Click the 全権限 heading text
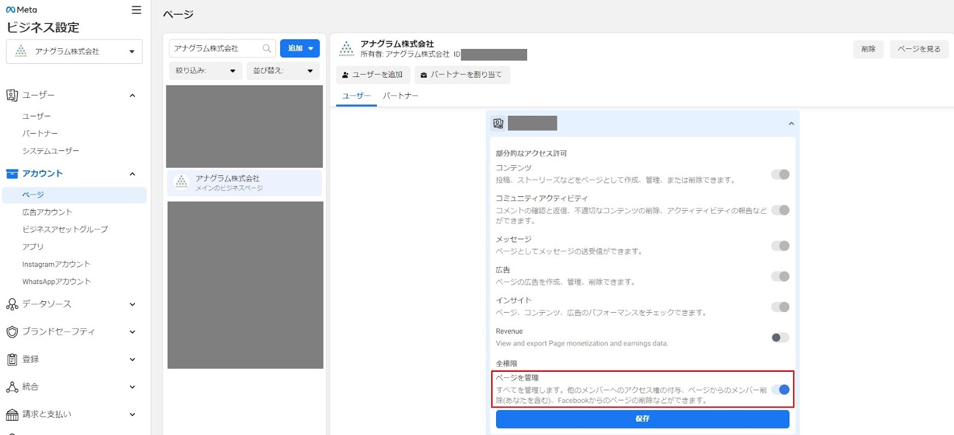 507,363
